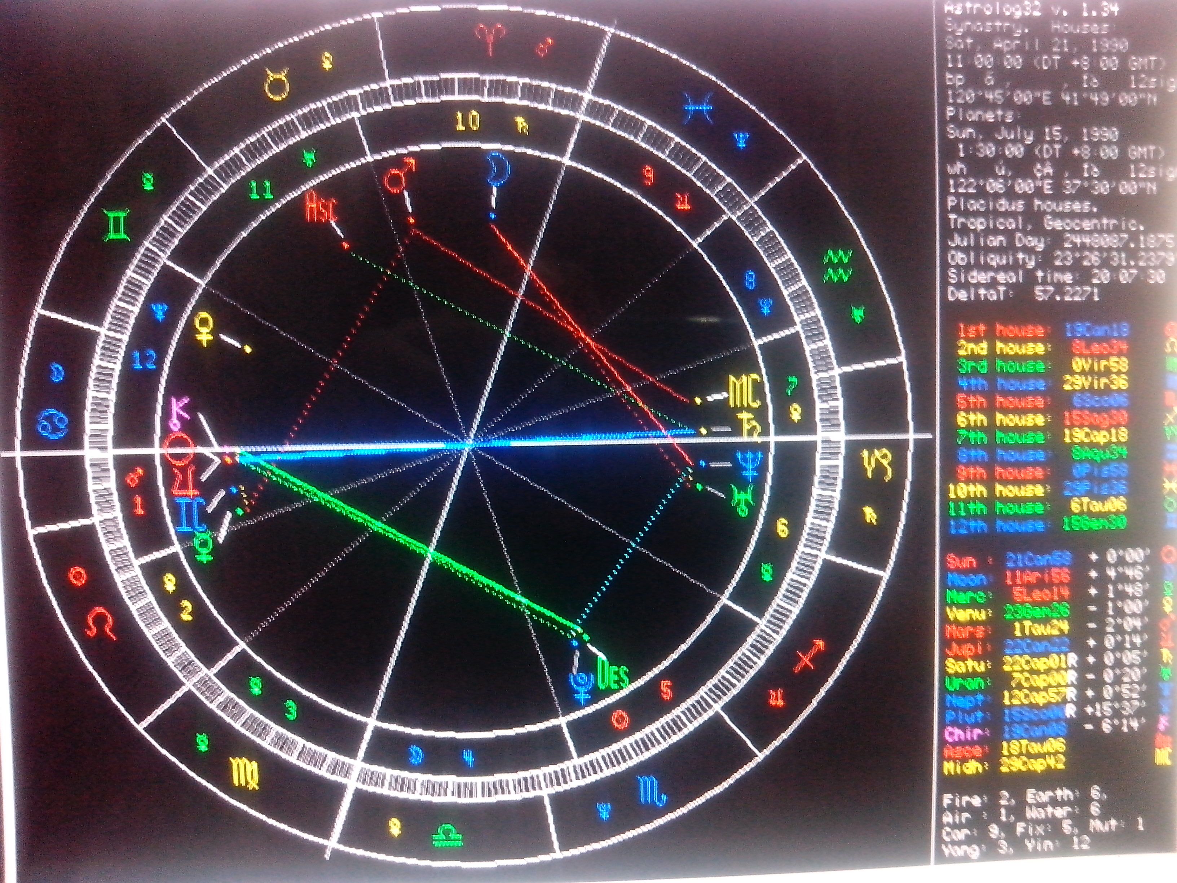1177x883 pixels.
Task: Click the red Leo sign glyph
Action: coord(101,623)
